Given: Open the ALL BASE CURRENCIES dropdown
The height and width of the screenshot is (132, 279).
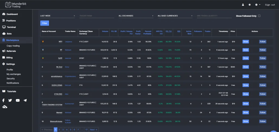Looking at the screenshot, I should click(x=175, y=16).
